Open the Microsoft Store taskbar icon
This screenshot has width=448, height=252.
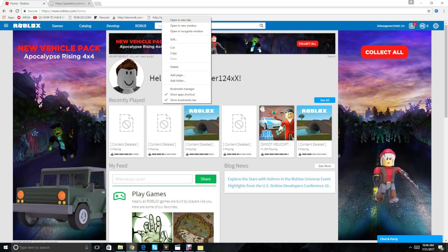108,247
